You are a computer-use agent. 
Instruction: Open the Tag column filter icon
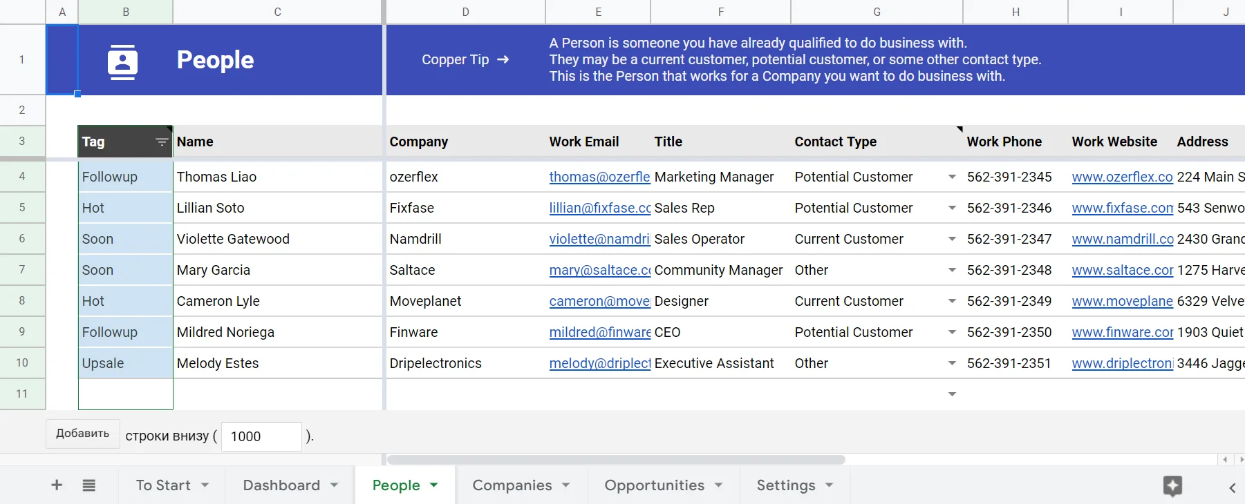point(162,142)
